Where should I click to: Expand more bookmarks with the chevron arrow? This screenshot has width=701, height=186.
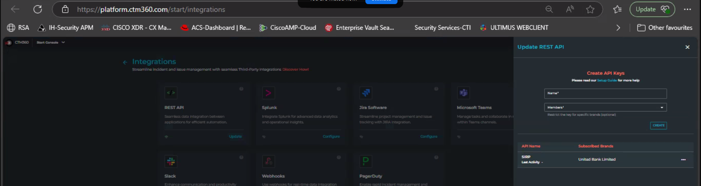click(x=618, y=28)
